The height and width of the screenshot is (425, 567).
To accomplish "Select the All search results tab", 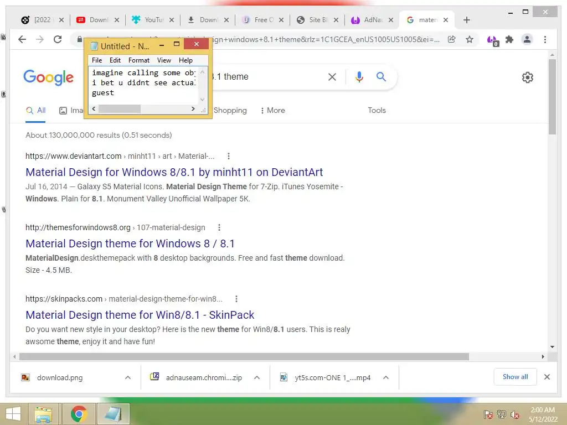I will pyautogui.click(x=35, y=111).
